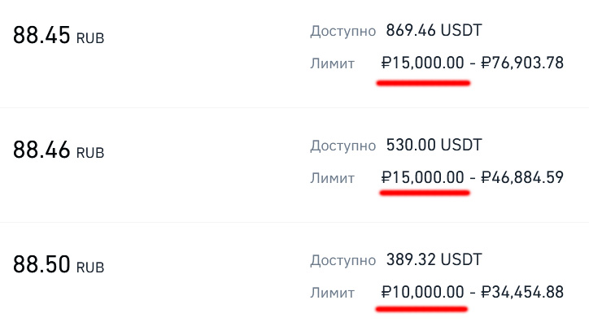Viewport: 589px width, 322px height.
Task: Click the ₽76,903.78 maximum limit
Action: click(x=522, y=63)
